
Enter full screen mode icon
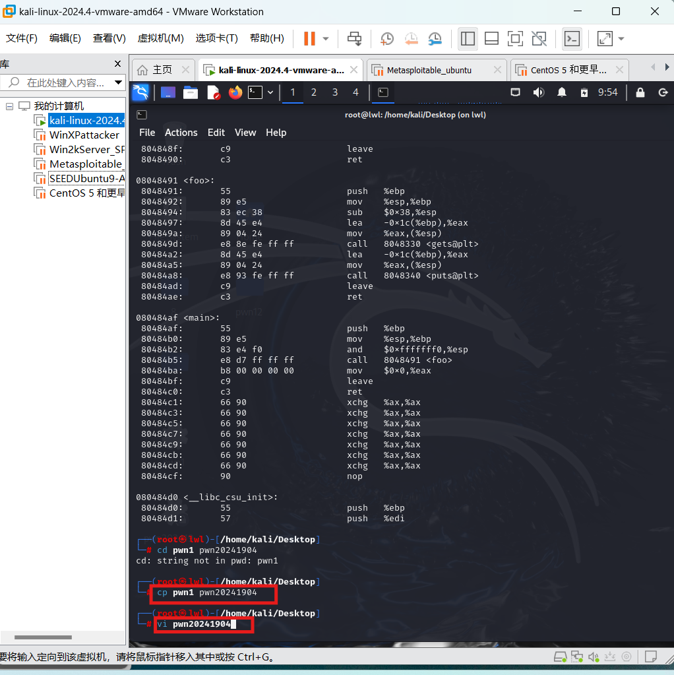click(515, 38)
